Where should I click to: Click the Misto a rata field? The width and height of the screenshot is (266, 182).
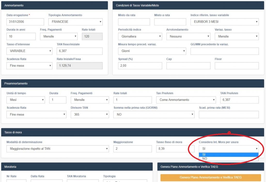pyautogui.click(x=170, y=22)
